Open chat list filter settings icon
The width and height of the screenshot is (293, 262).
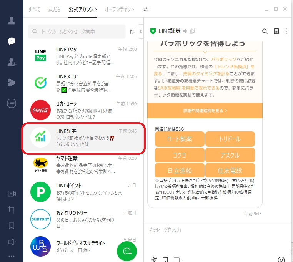click(146, 9)
